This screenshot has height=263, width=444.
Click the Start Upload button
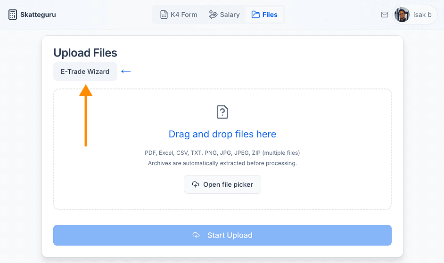[222, 235]
